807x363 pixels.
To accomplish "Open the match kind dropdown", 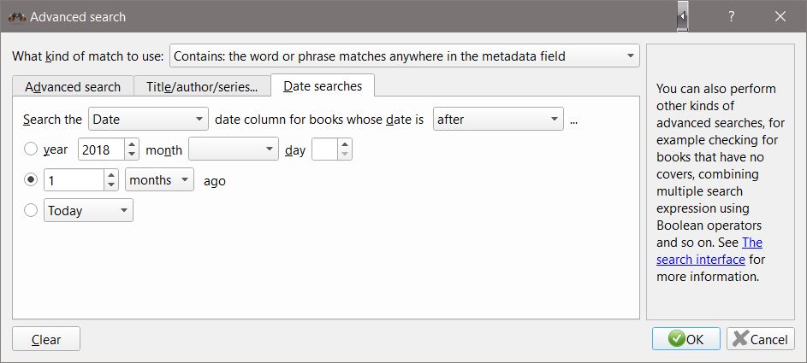I will click(x=405, y=56).
